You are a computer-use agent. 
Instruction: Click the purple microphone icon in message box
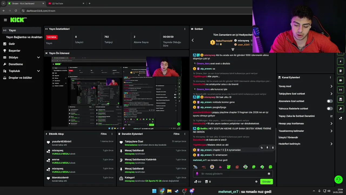[x=197, y=174]
